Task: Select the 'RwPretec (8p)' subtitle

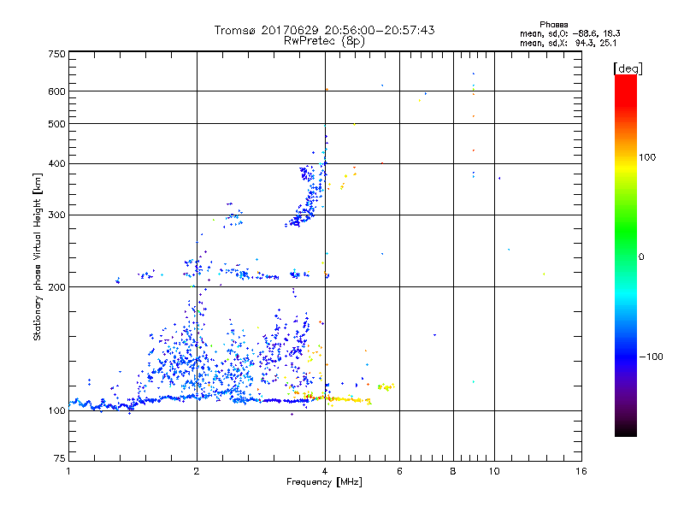Action: (325, 41)
